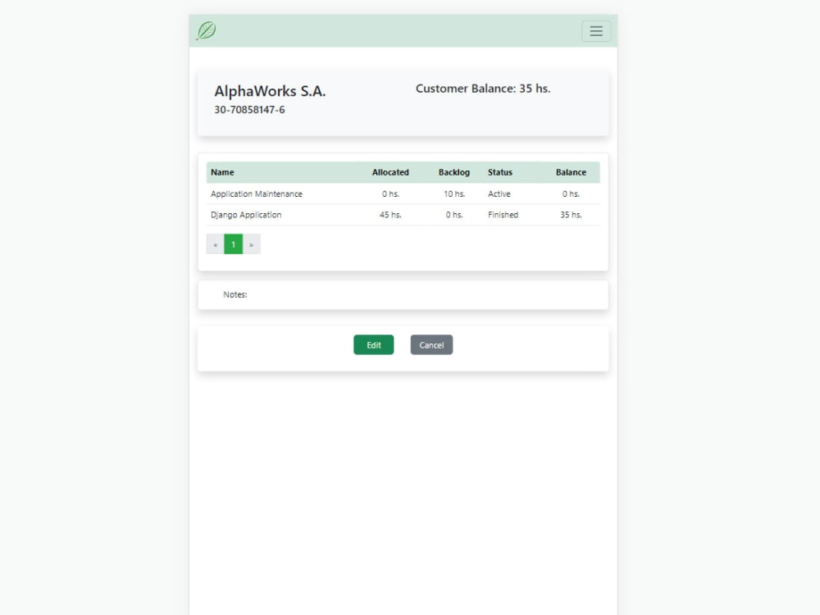This screenshot has width=820, height=615.
Task: Click the leaf logo icon
Action: click(x=203, y=30)
